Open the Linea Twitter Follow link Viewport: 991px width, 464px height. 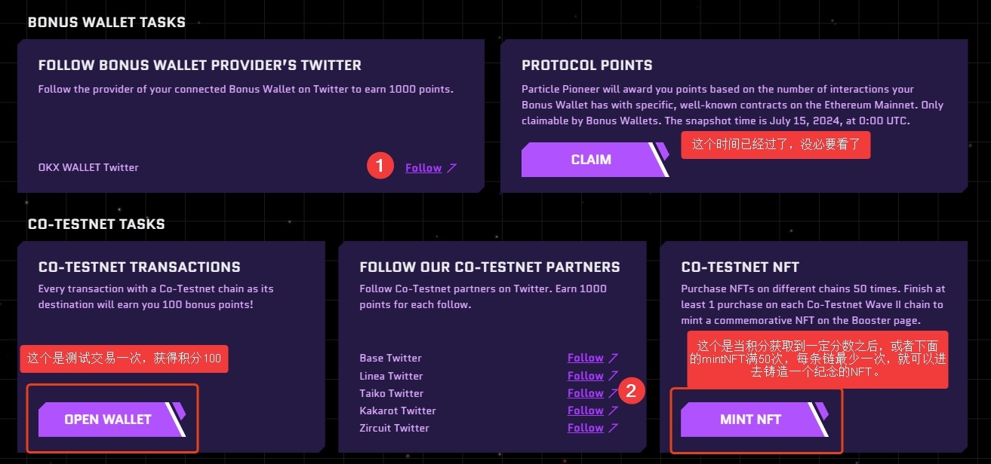tap(586, 376)
